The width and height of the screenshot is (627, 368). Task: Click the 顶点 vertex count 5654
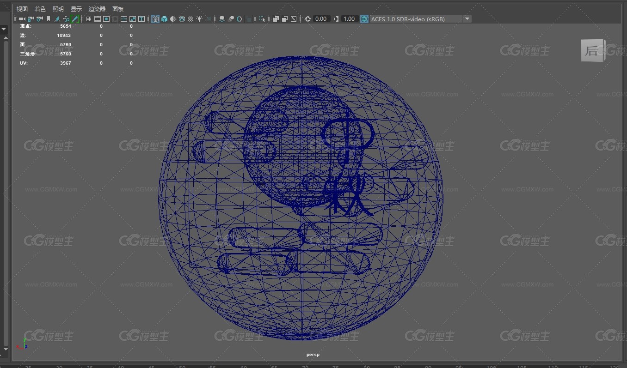tap(65, 26)
